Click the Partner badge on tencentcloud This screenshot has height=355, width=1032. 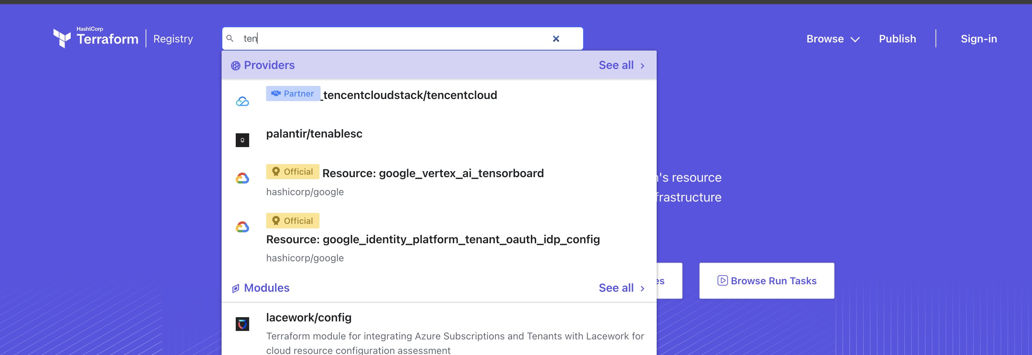click(293, 93)
